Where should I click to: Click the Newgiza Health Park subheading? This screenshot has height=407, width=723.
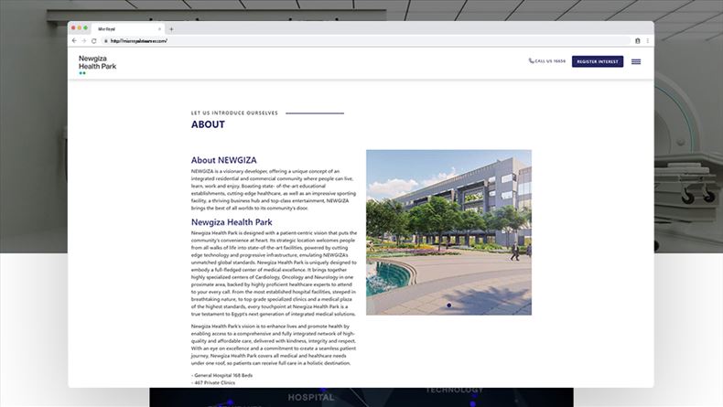(232, 222)
